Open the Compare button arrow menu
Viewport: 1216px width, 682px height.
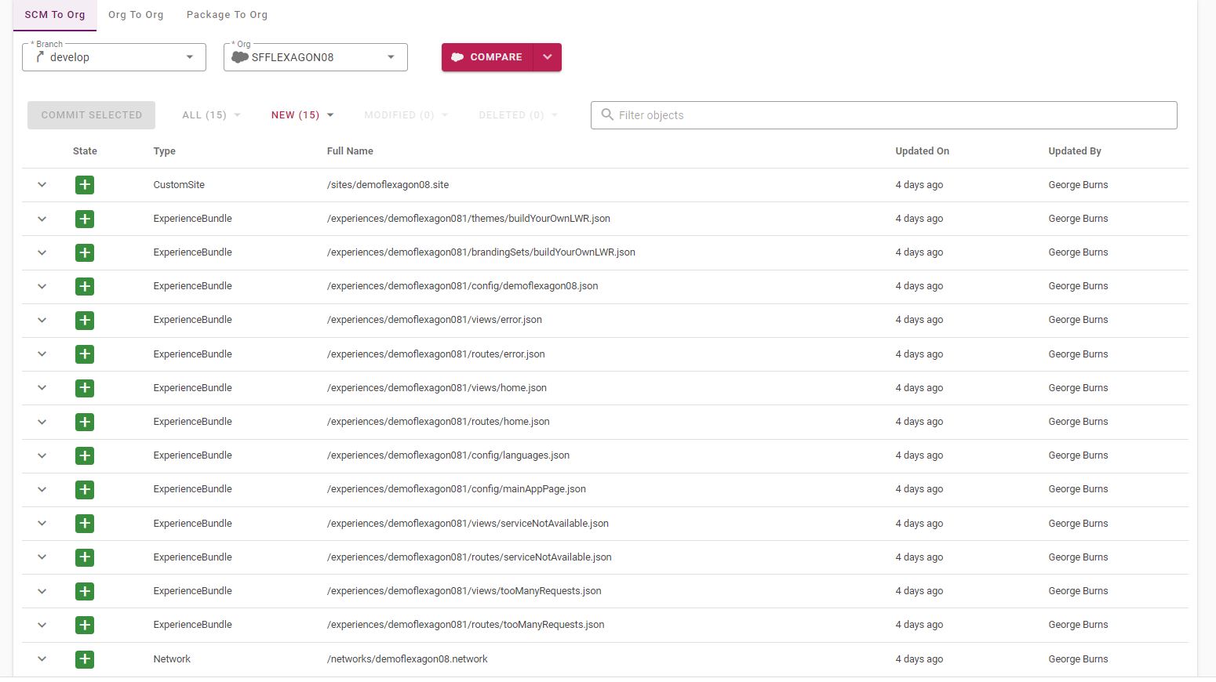(x=548, y=57)
